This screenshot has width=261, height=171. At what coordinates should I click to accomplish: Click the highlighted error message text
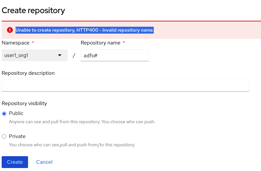coord(84,30)
